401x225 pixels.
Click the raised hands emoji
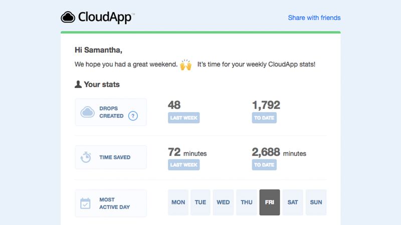[x=185, y=65]
